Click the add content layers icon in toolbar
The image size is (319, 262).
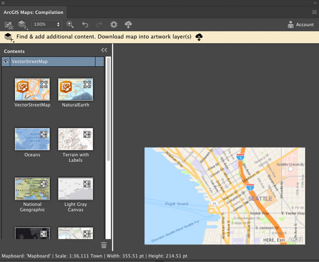[22, 24]
